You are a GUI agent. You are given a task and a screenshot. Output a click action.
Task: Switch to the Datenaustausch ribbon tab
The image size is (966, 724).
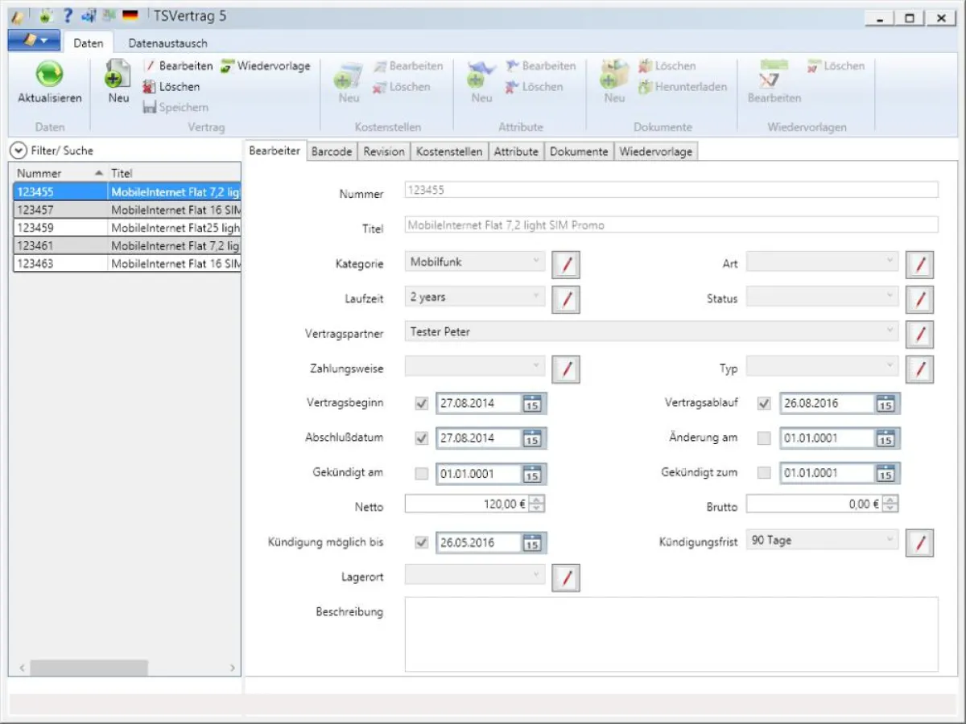[167, 43]
